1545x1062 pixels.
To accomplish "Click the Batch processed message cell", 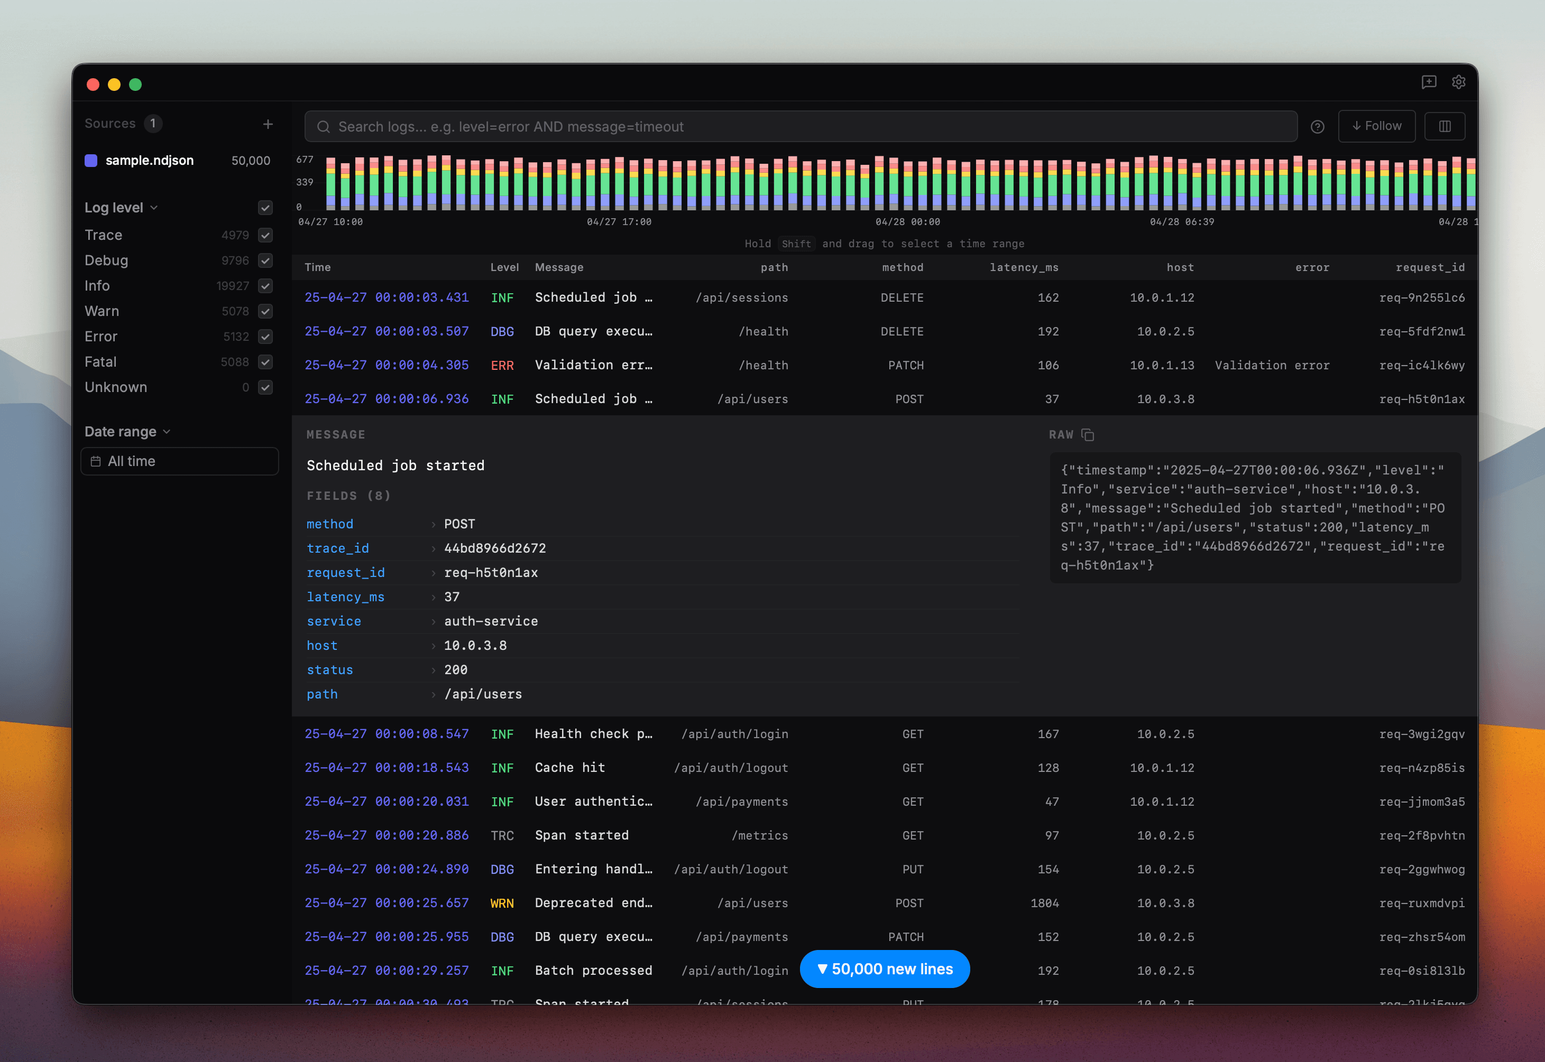I will (593, 970).
